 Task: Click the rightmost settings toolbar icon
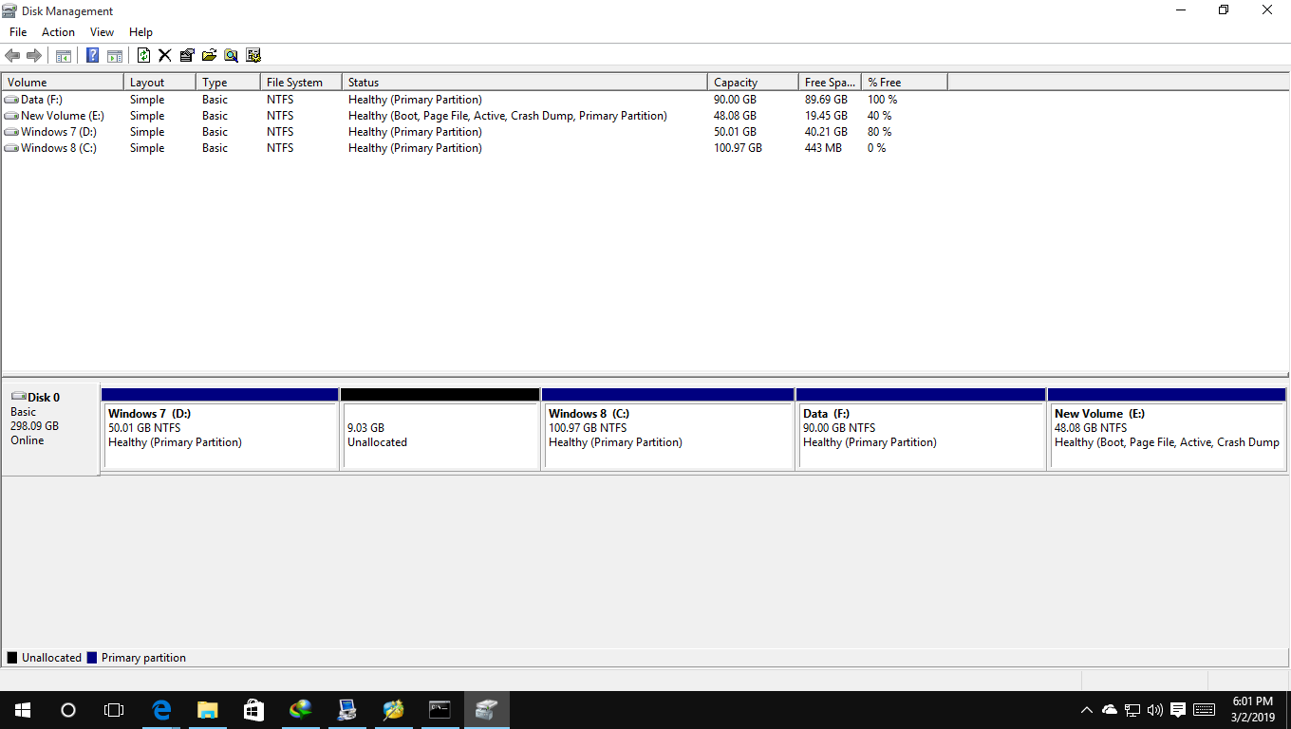pos(253,55)
